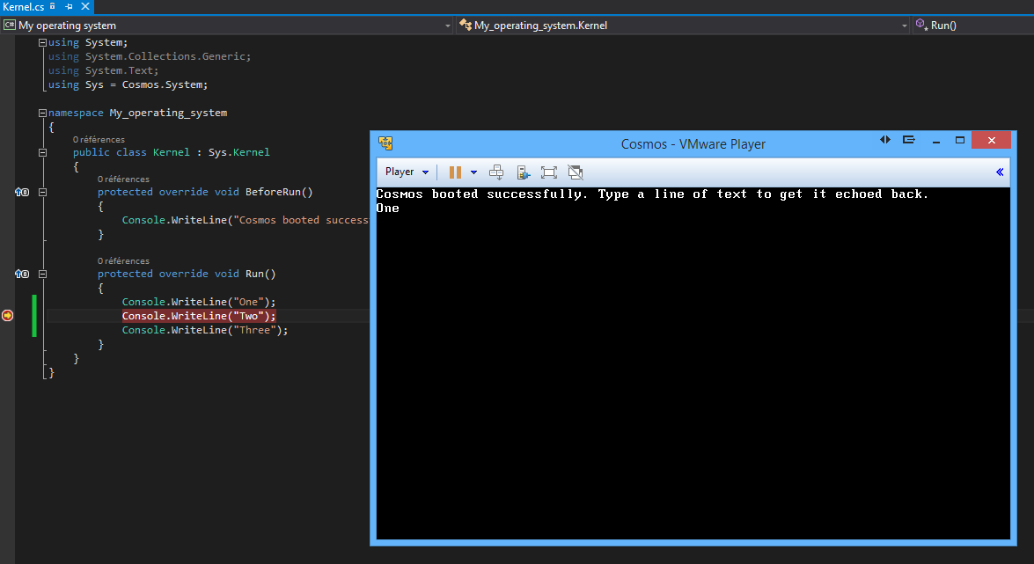Click the removable devices connect icon in VMware

pyautogui.click(x=523, y=172)
